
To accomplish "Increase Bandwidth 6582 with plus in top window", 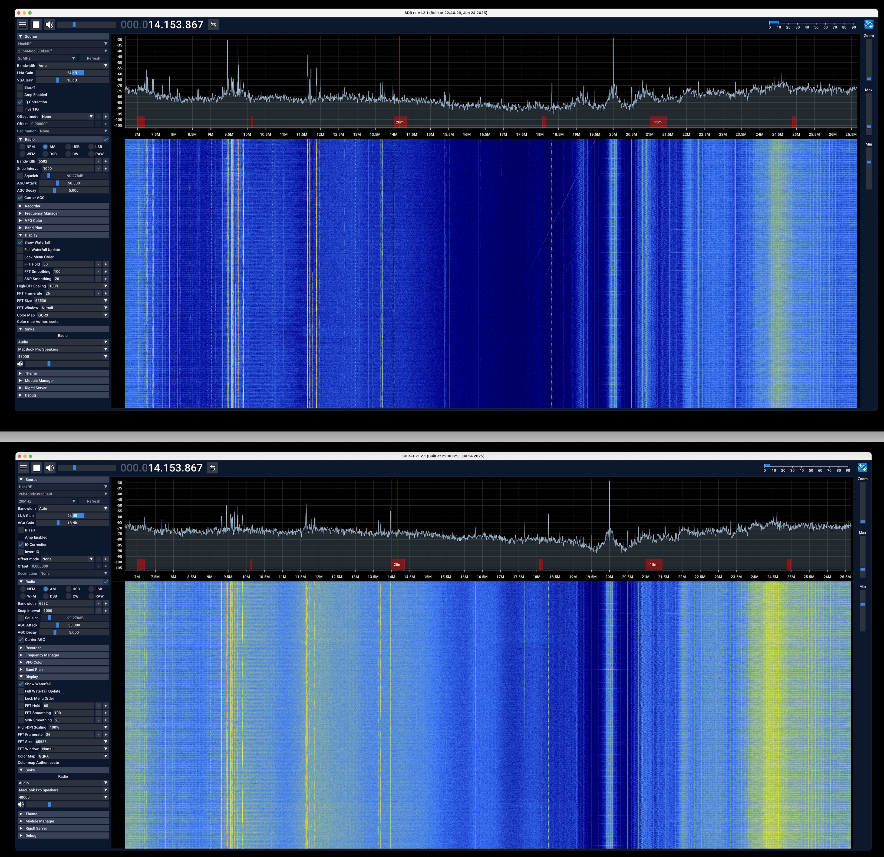I will tap(105, 161).
